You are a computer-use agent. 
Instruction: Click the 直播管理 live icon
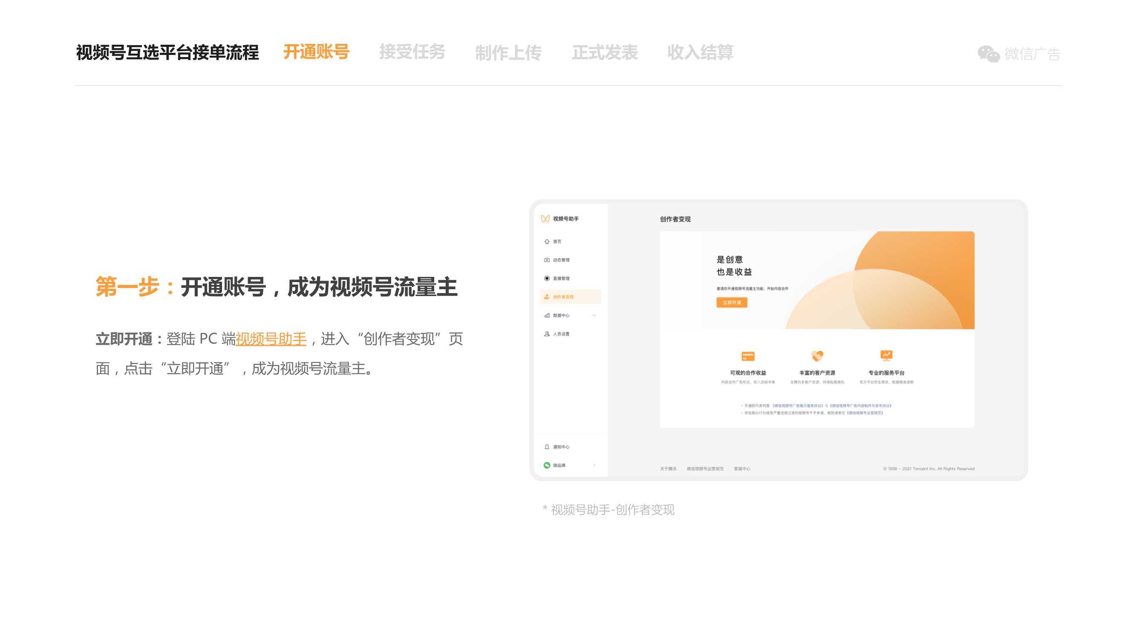[547, 278]
